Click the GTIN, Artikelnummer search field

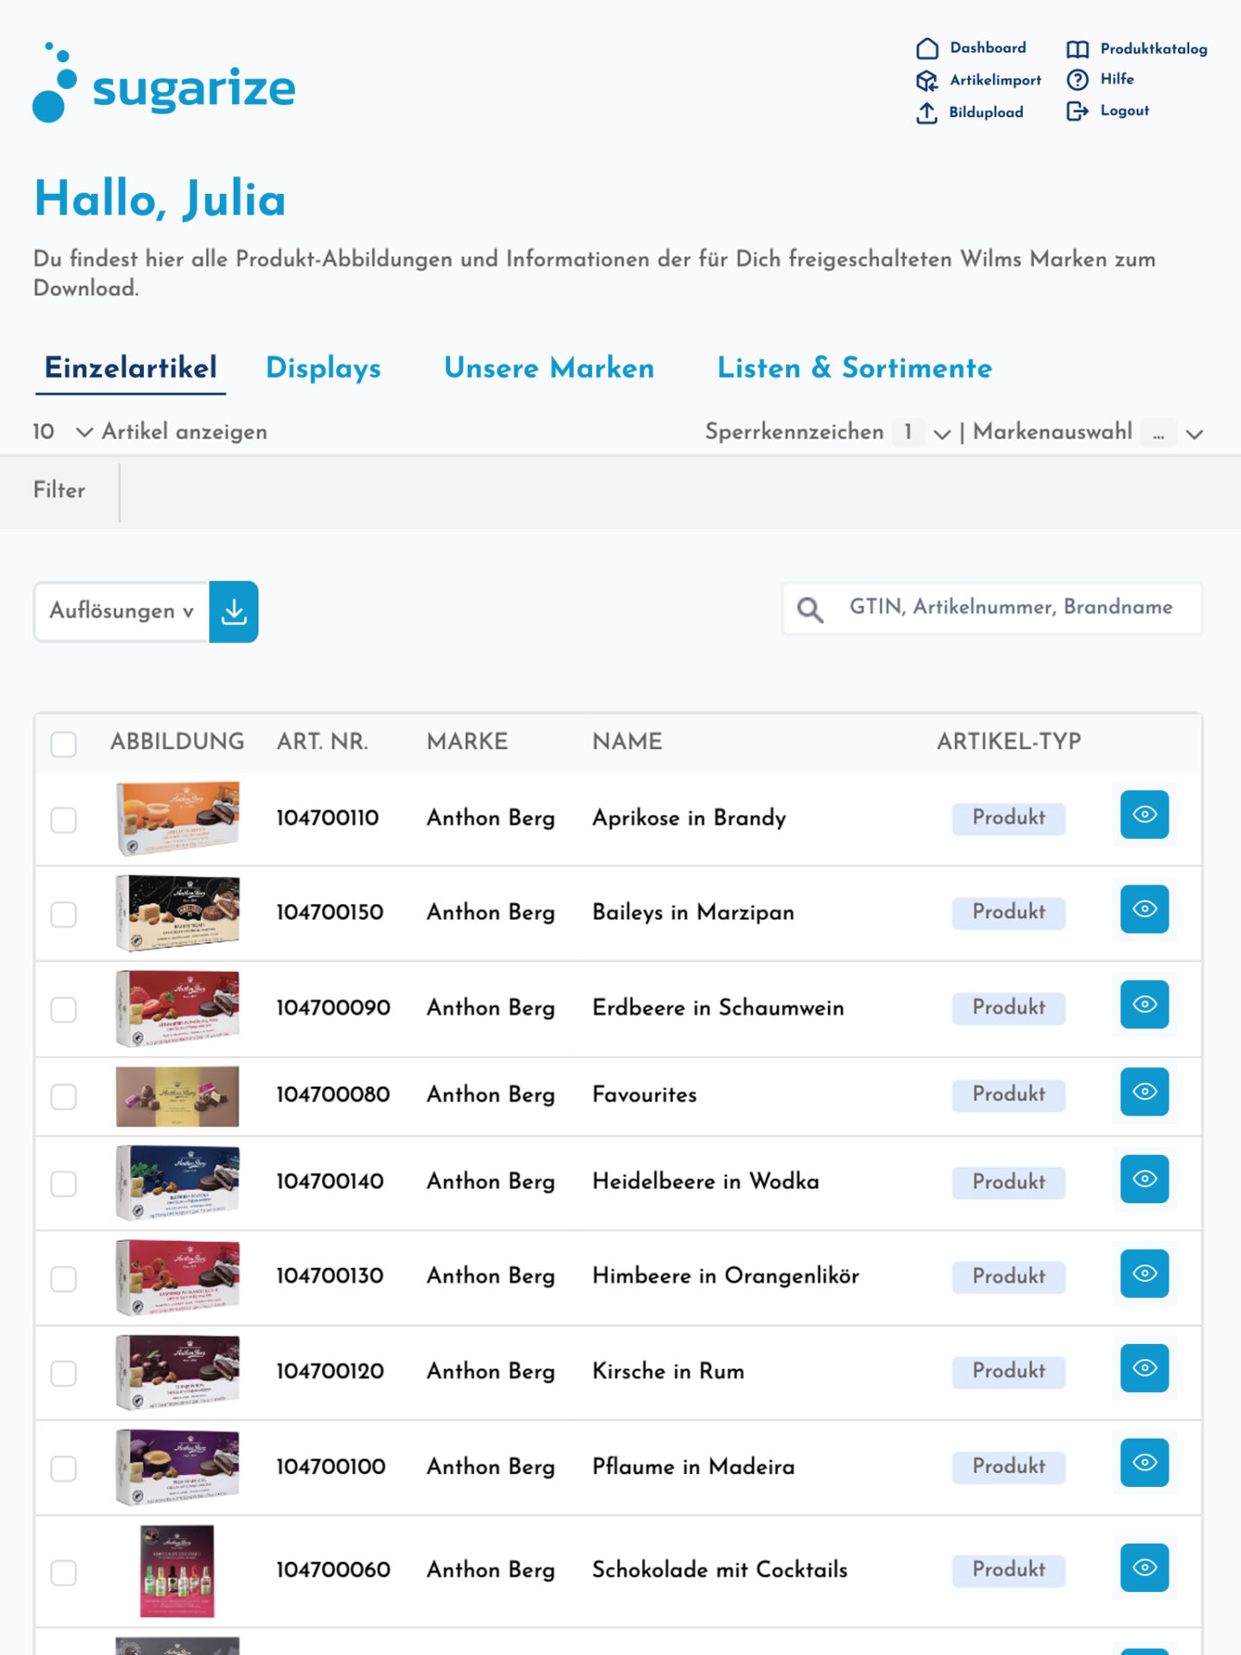point(1010,608)
